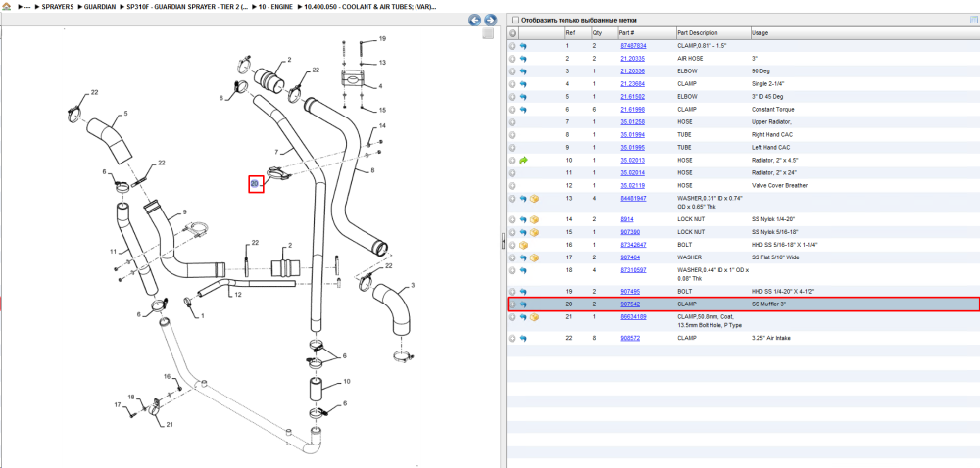This screenshot has width=980, height=468.
Task: Open part number 87487834 link
Action: click(633, 46)
